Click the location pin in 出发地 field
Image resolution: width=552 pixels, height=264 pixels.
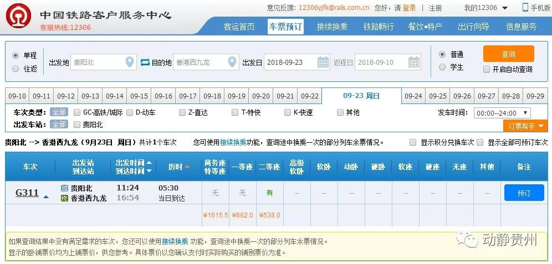130,62
